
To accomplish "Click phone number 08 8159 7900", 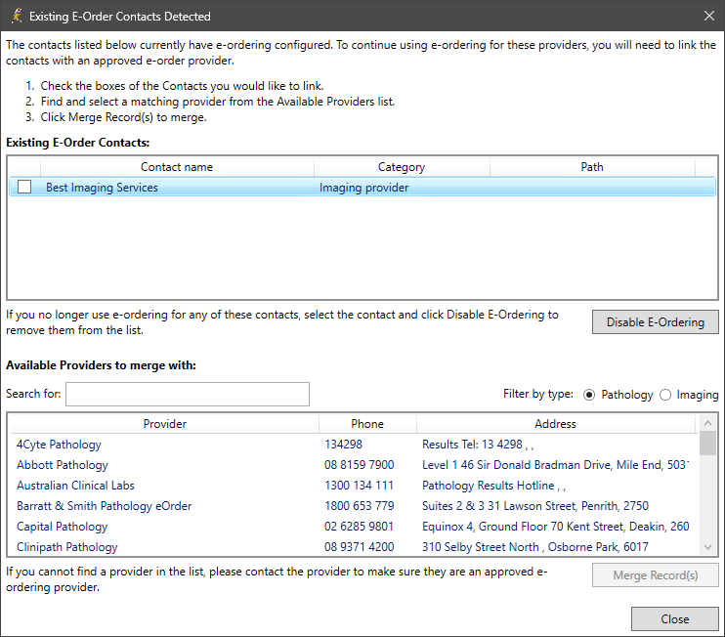I will tap(359, 465).
